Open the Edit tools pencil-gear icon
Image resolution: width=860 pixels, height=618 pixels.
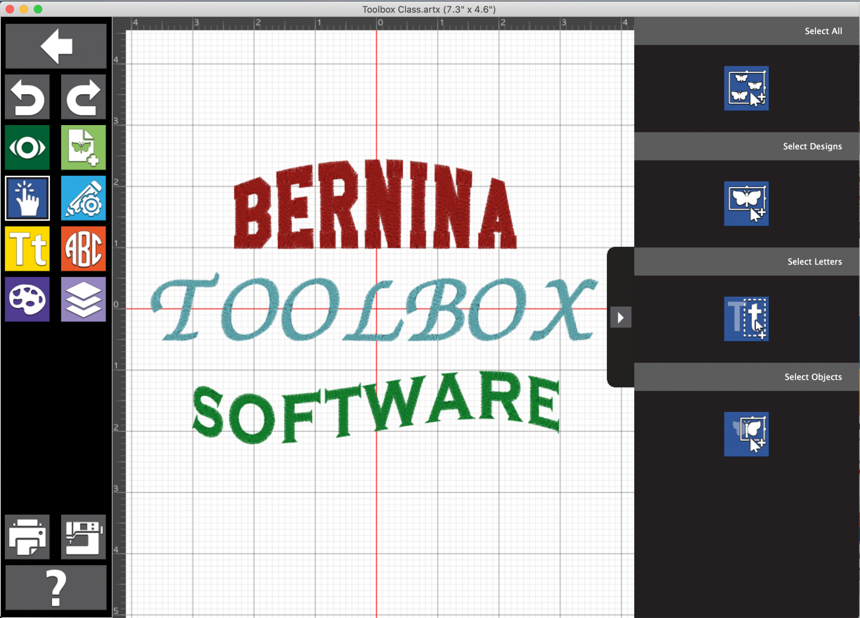(83, 198)
